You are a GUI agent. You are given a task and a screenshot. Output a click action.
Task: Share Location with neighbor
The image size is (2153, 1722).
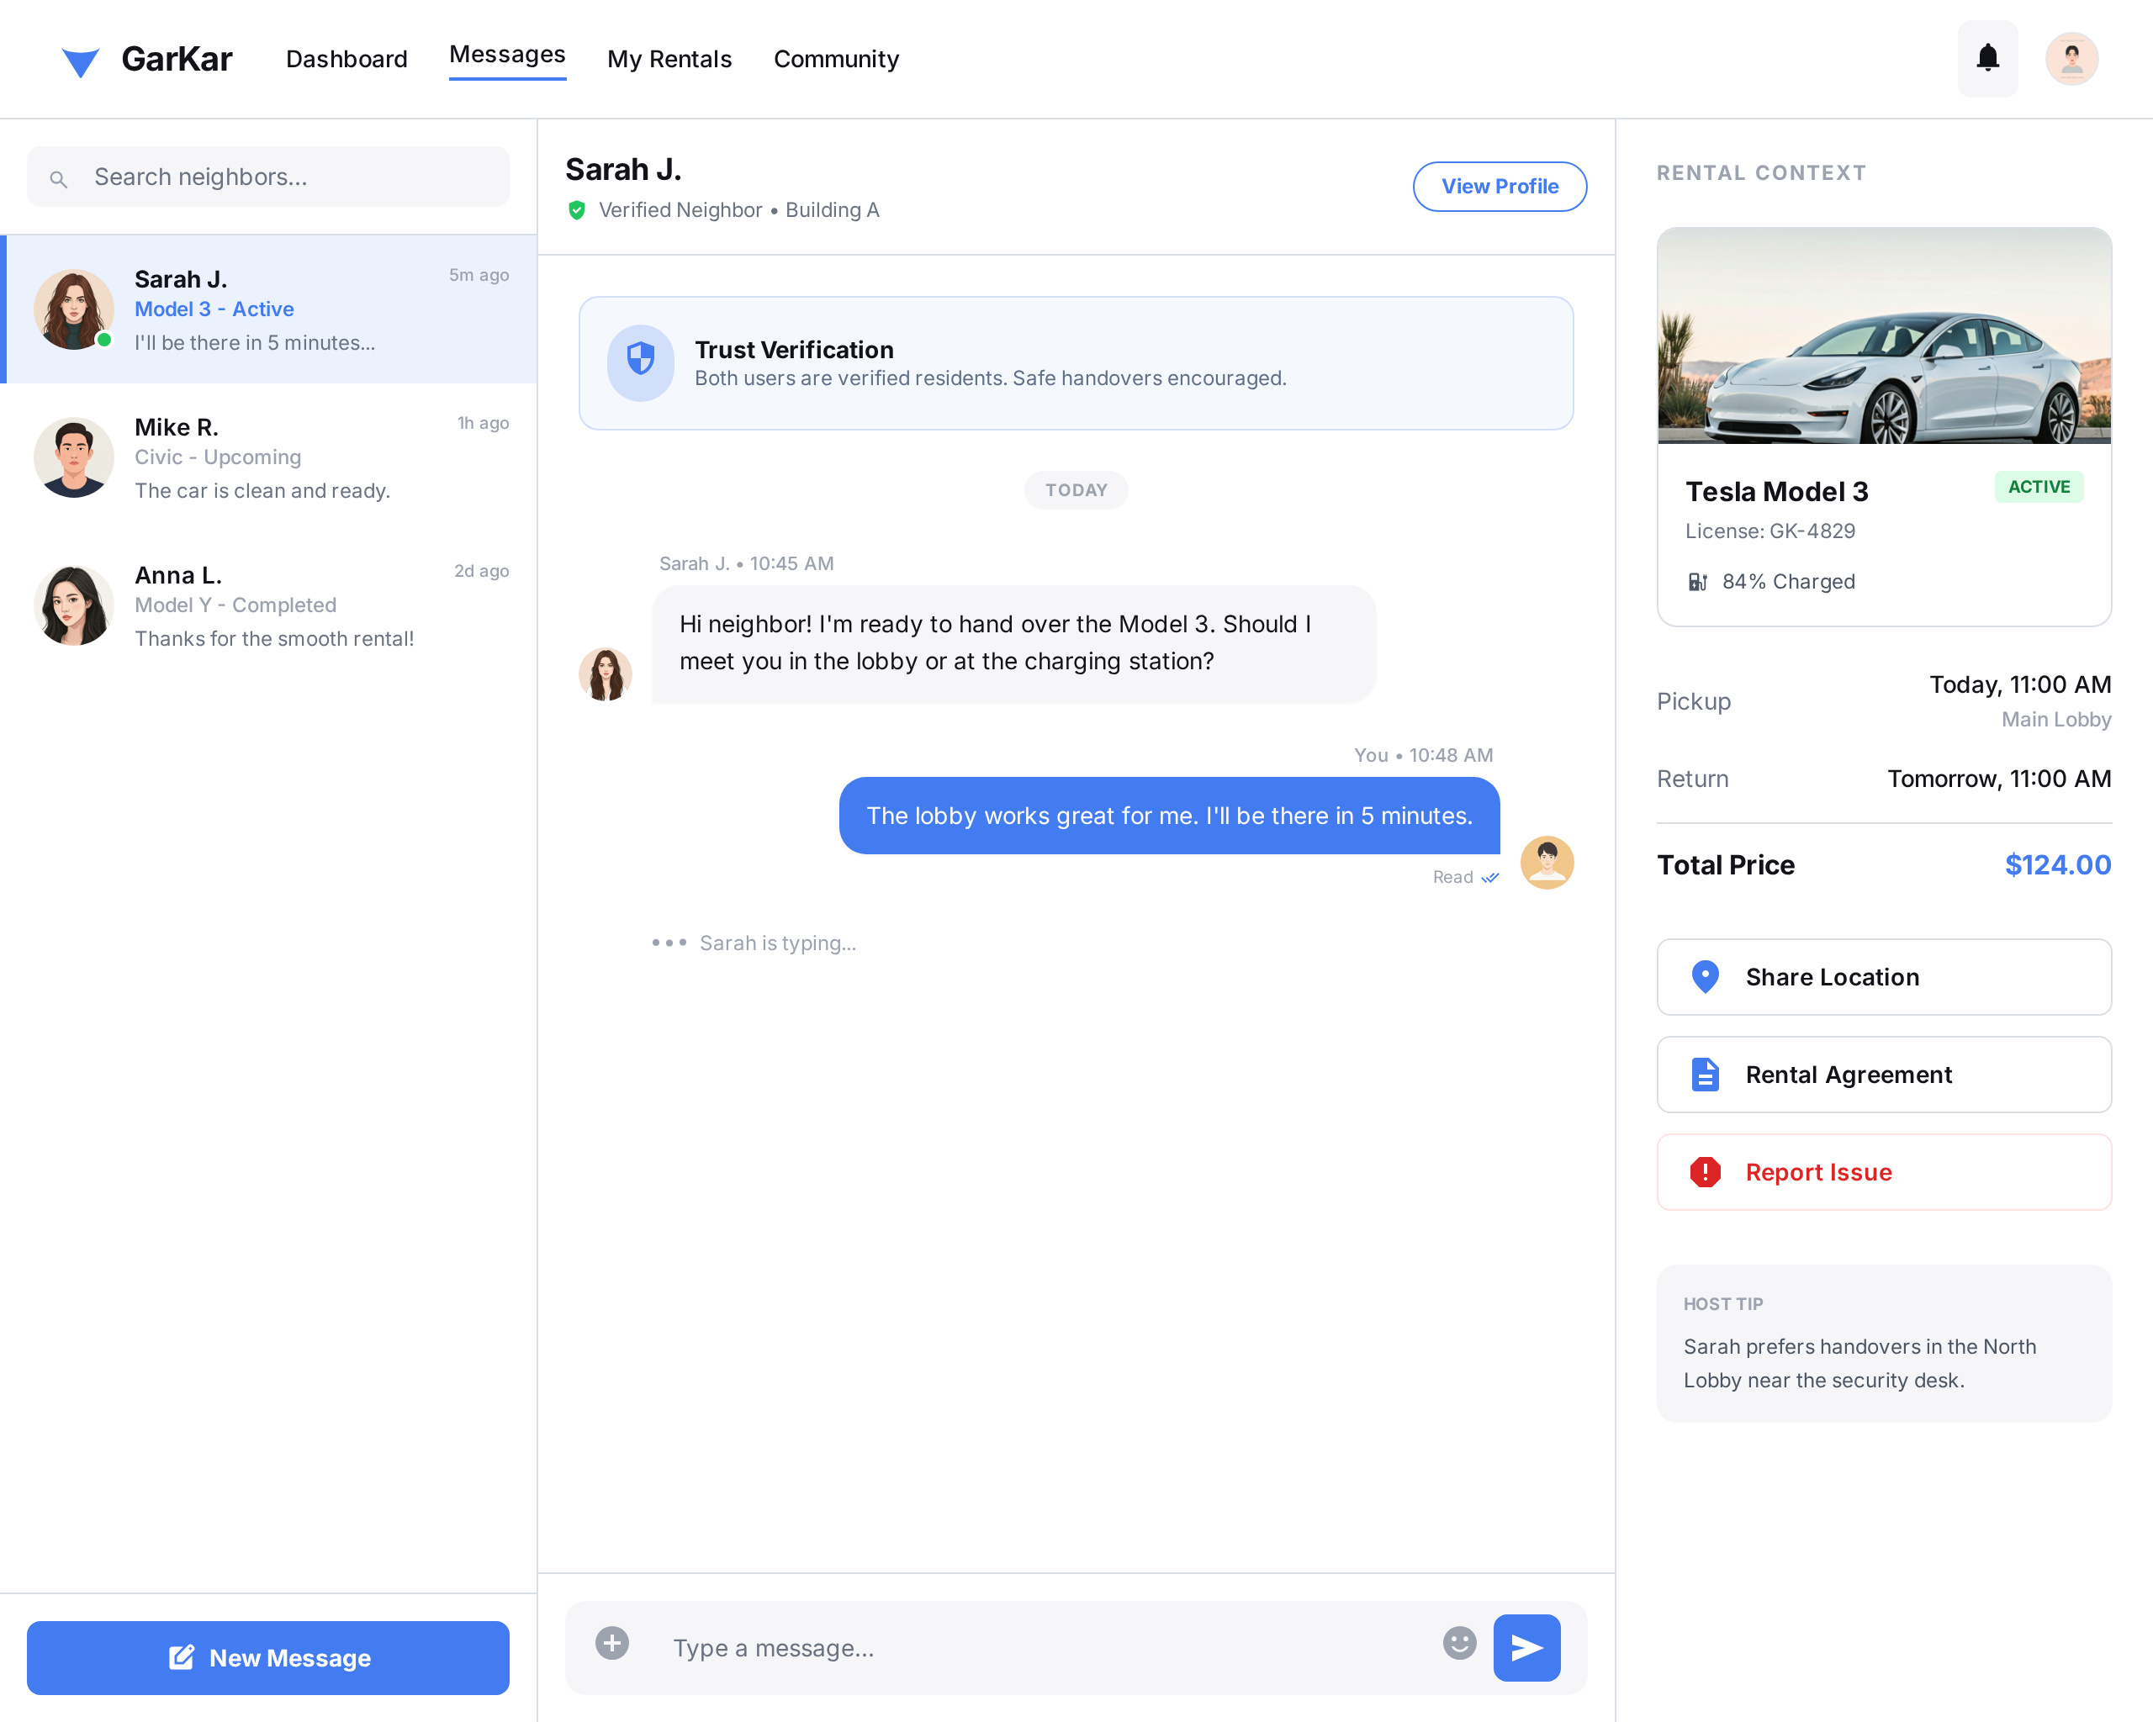click(x=1883, y=976)
